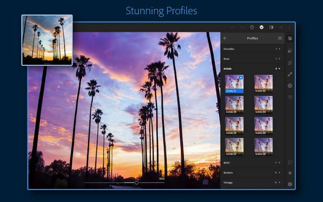The image size is (323, 202).
Task: Open the Edit sliders panel icon
Action: click(x=290, y=39)
